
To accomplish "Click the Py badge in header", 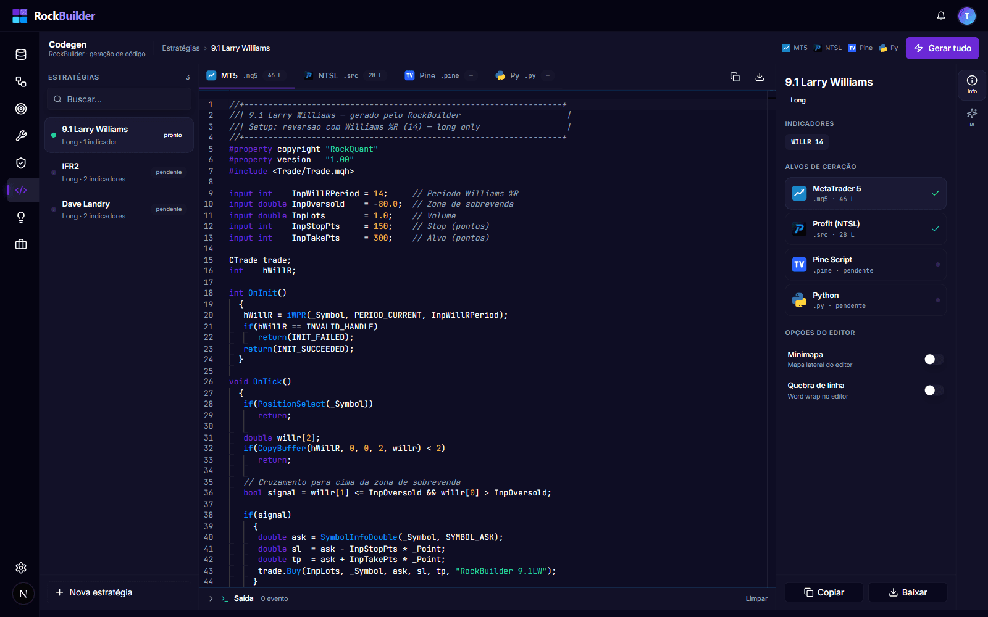I will point(889,48).
